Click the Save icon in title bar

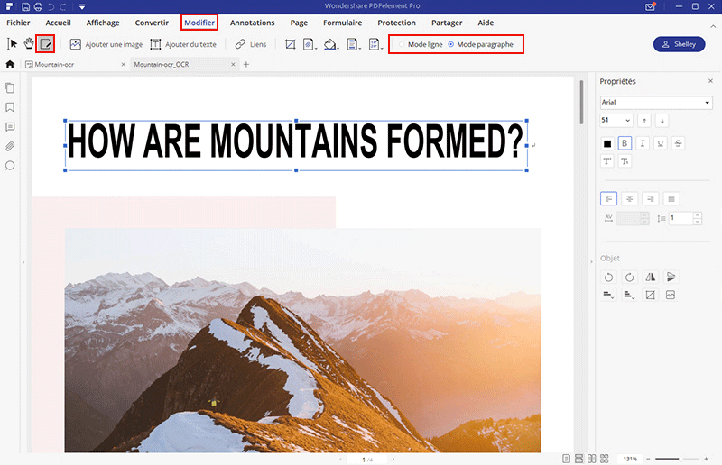[26, 6]
